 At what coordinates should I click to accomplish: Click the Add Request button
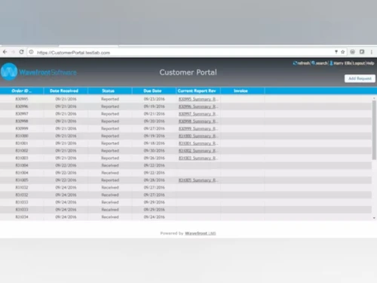(x=360, y=78)
